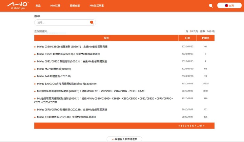Click the Mio logo in header
This screenshot has height=142, width=244.
pos(18,6)
